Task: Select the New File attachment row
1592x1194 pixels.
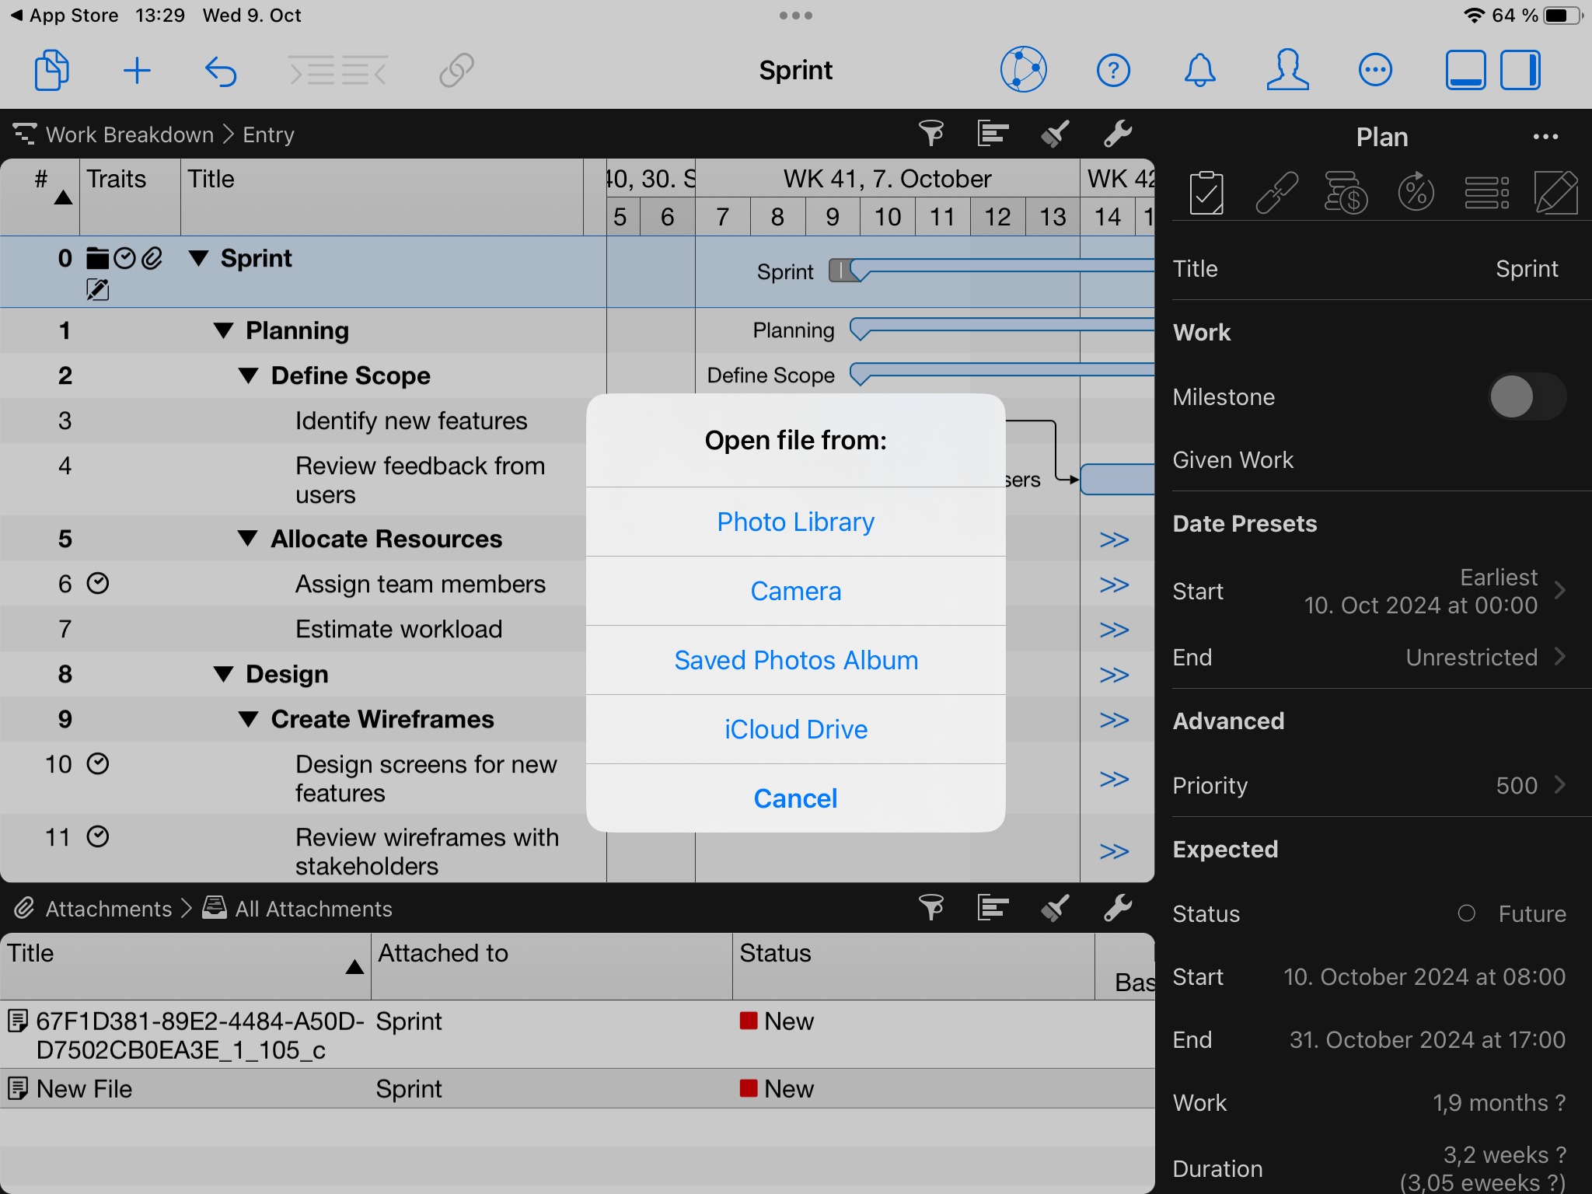Action: (577, 1088)
